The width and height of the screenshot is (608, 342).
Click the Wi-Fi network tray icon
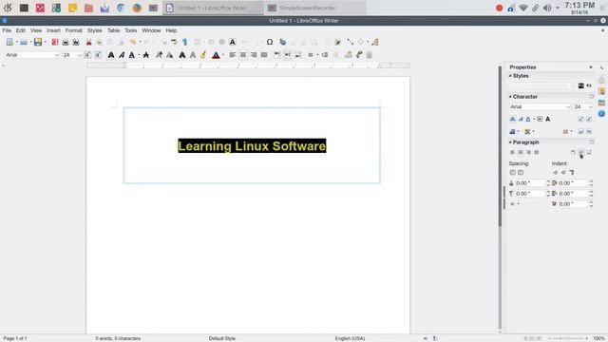point(523,8)
